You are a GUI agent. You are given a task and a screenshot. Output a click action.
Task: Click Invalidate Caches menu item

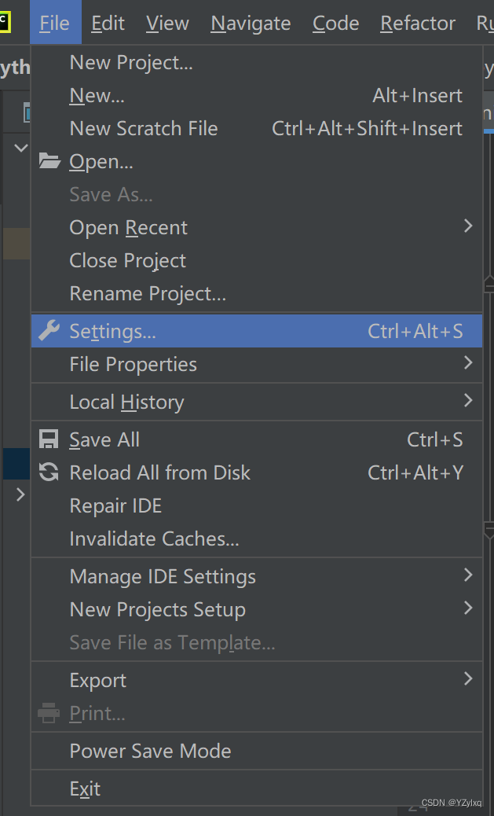[154, 538]
